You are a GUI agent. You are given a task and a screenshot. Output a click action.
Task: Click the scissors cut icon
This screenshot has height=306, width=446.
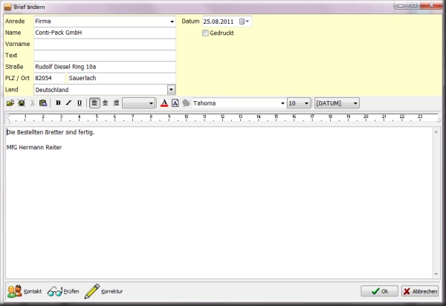click(33, 103)
